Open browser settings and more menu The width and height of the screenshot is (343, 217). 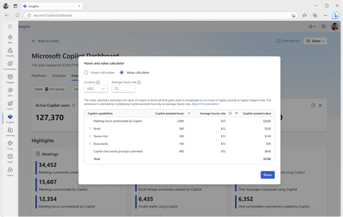point(325,15)
